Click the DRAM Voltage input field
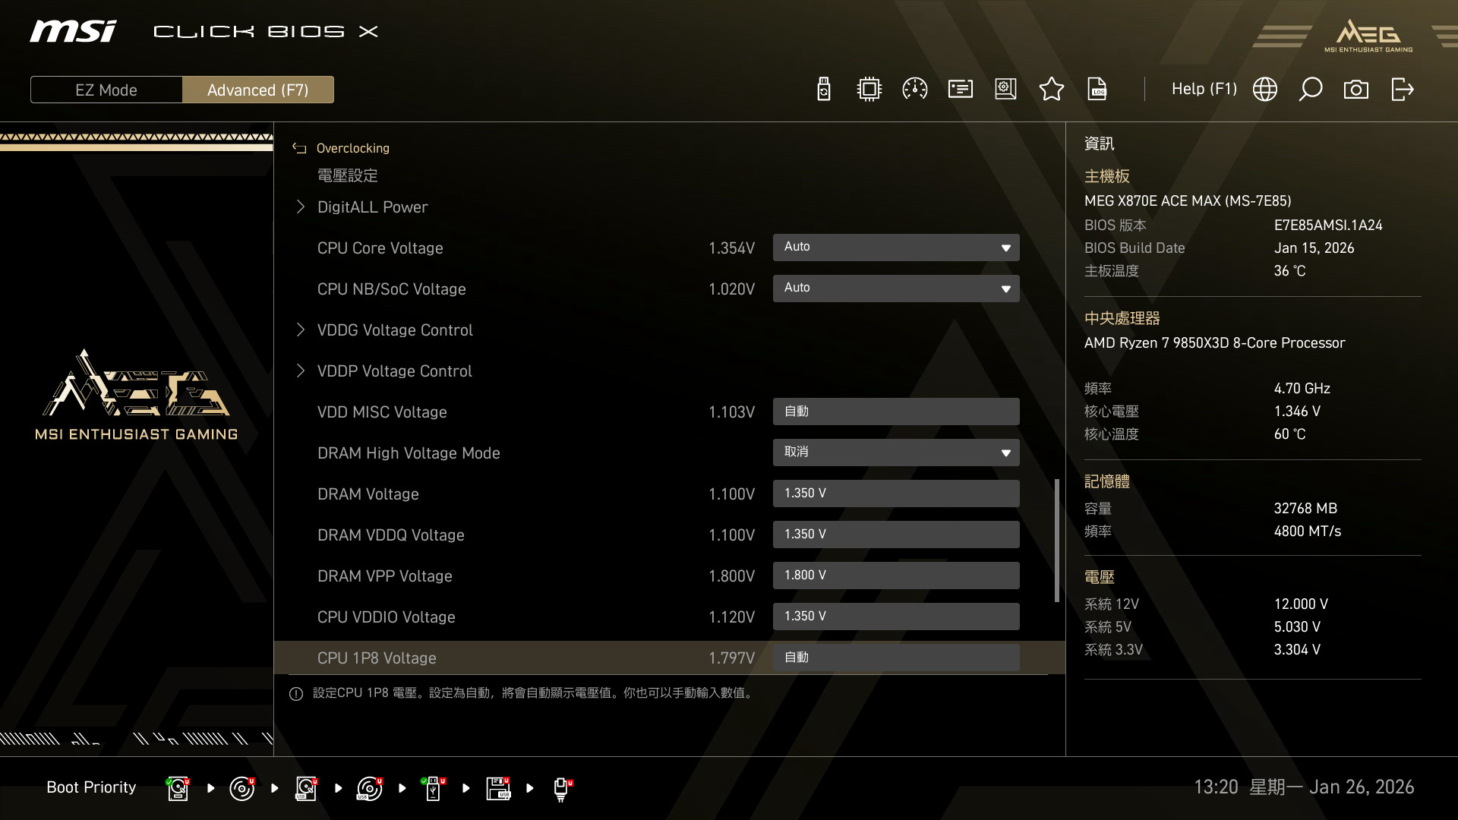This screenshot has height=820, width=1458. [895, 494]
